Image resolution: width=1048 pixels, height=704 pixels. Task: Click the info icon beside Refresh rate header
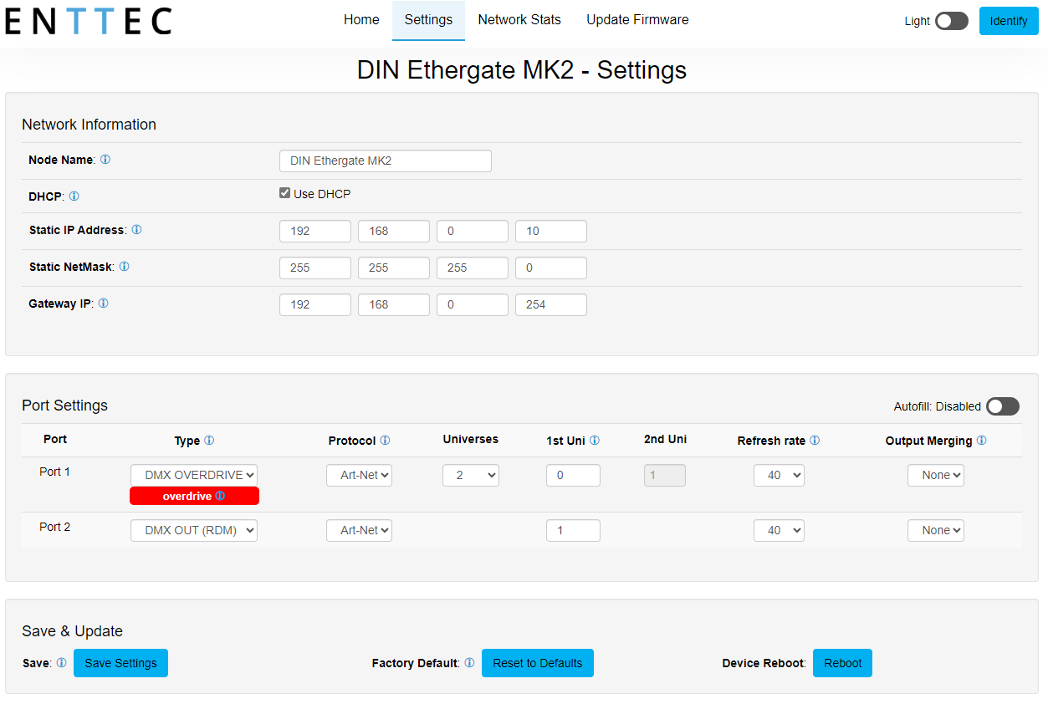pos(815,440)
